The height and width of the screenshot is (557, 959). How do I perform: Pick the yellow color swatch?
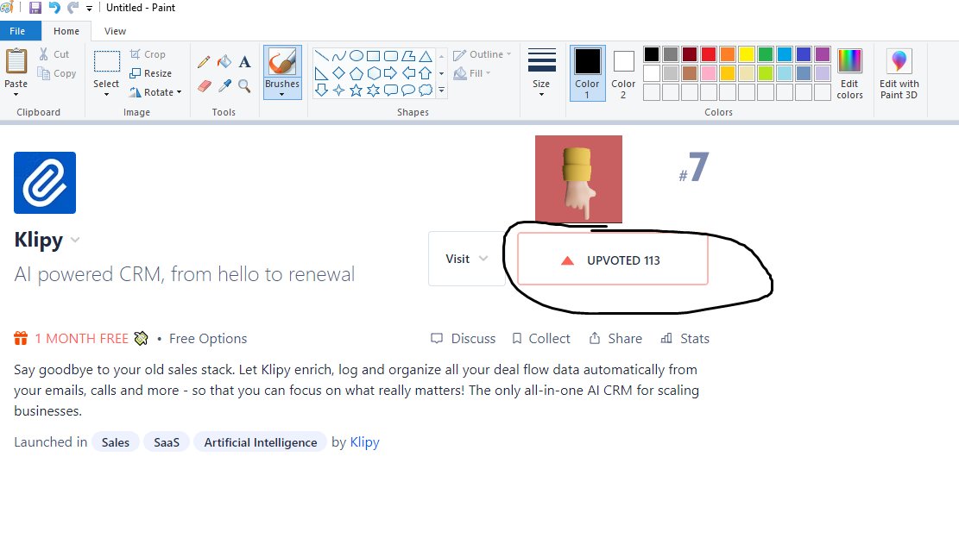point(747,54)
